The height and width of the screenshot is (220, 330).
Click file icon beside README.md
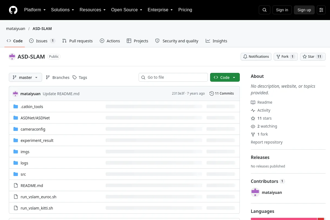pyautogui.click(x=16, y=186)
